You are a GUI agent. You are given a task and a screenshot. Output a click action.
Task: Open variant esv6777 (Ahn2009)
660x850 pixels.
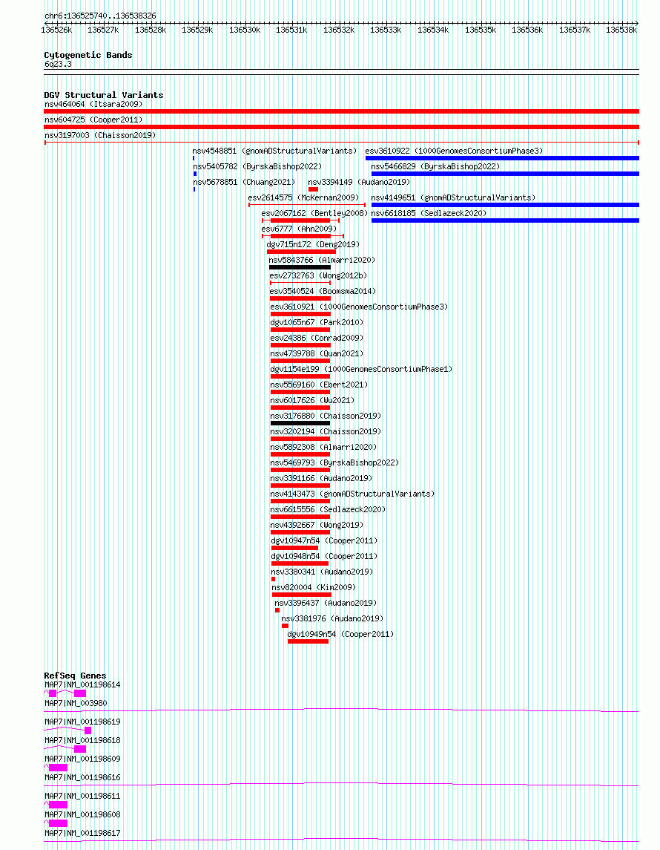(299, 229)
